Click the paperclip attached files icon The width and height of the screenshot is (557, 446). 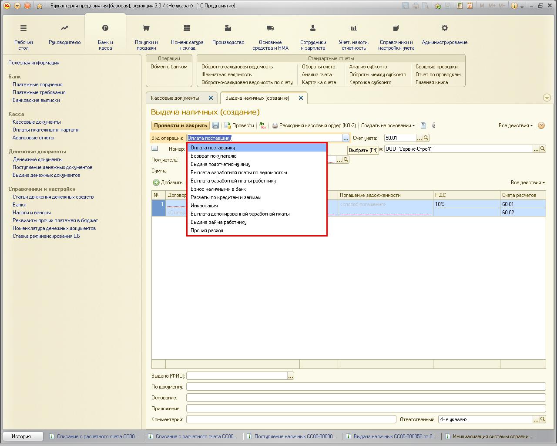(433, 125)
